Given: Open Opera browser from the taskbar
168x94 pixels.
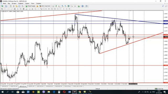Looking at the screenshot, I should (64, 92).
